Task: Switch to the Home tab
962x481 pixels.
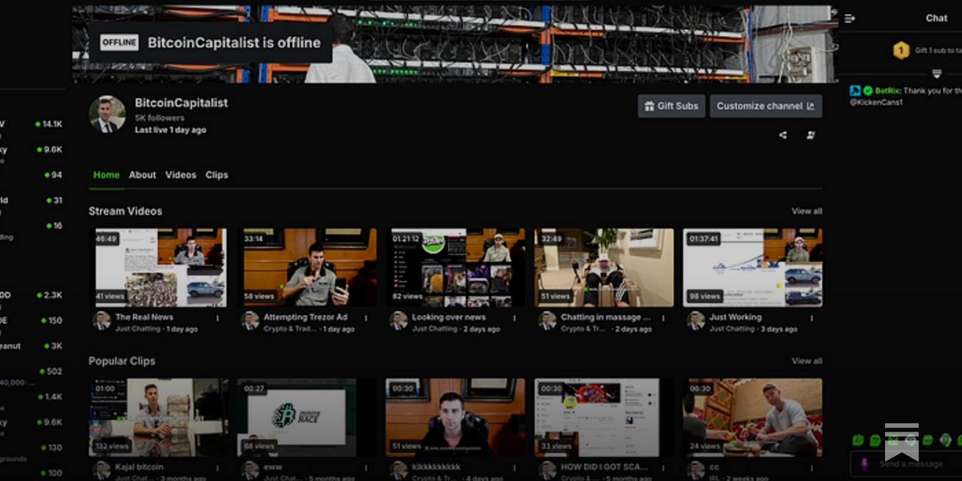Action: (106, 175)
